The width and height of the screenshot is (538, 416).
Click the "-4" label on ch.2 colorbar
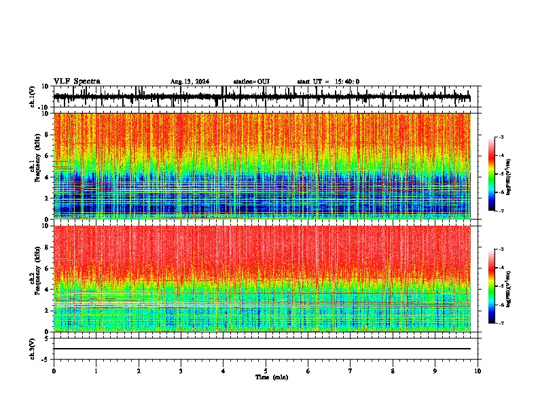pos(501,268)
